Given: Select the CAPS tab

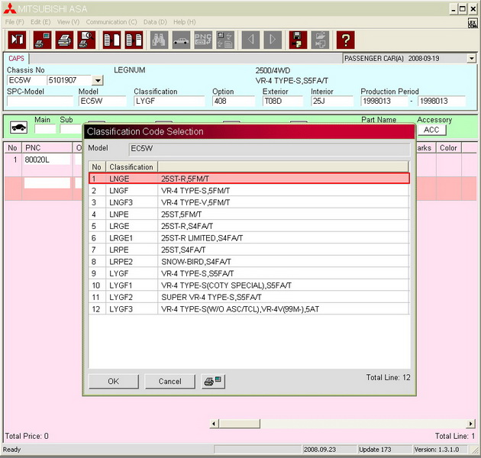Looking at the screenshot, I should pos(16,58).
